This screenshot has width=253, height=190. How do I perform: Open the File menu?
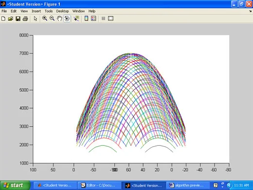tap(4, 11)
